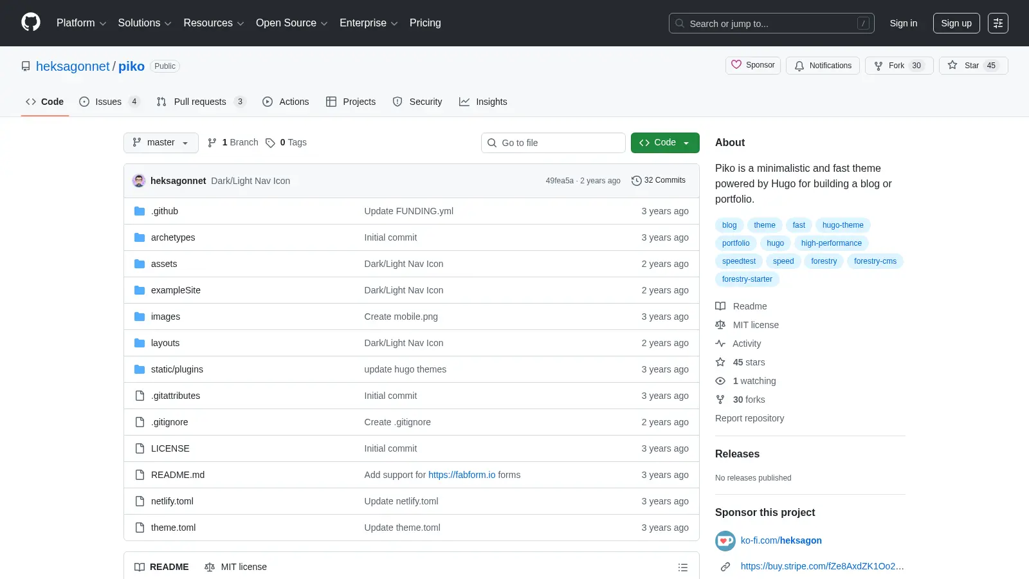Screen dimensions: 1029x579
Task: Click the file icon for theme.toml
Action: pos(140,528)
